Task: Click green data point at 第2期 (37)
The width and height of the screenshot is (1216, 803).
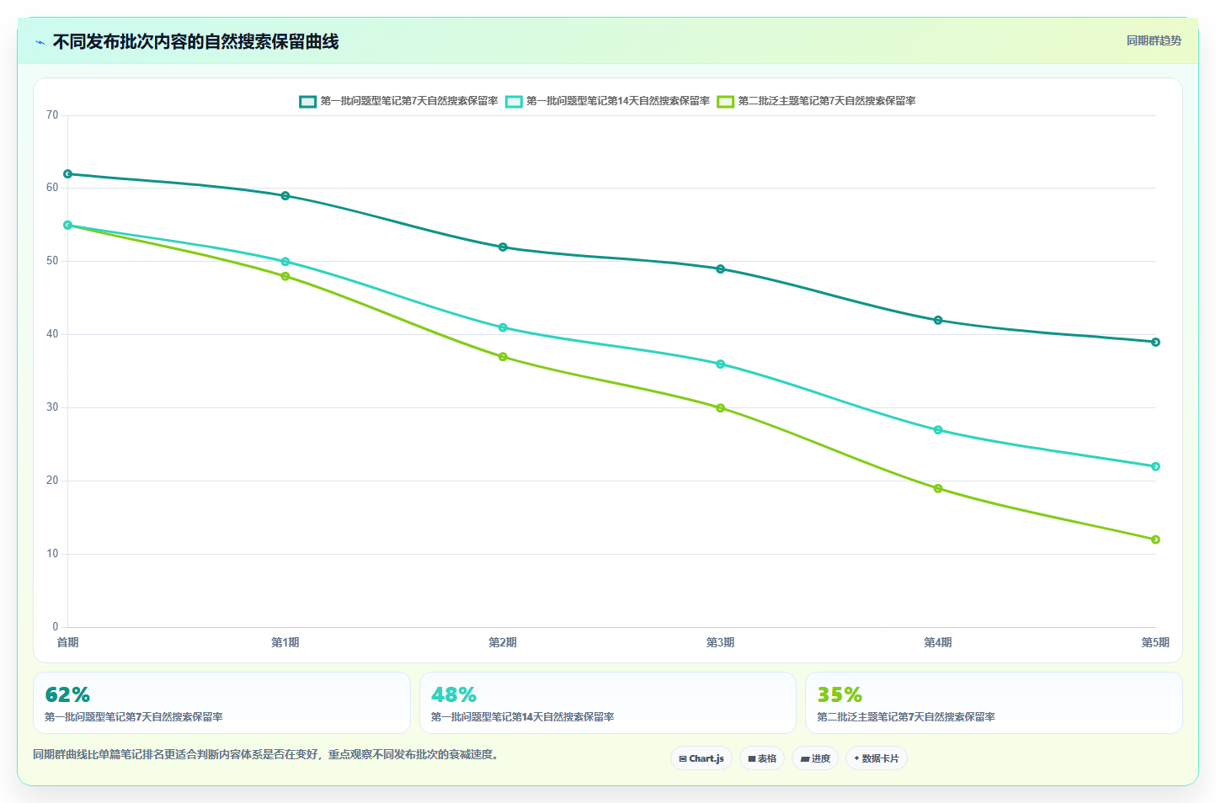Action: [x=503, y=357]
